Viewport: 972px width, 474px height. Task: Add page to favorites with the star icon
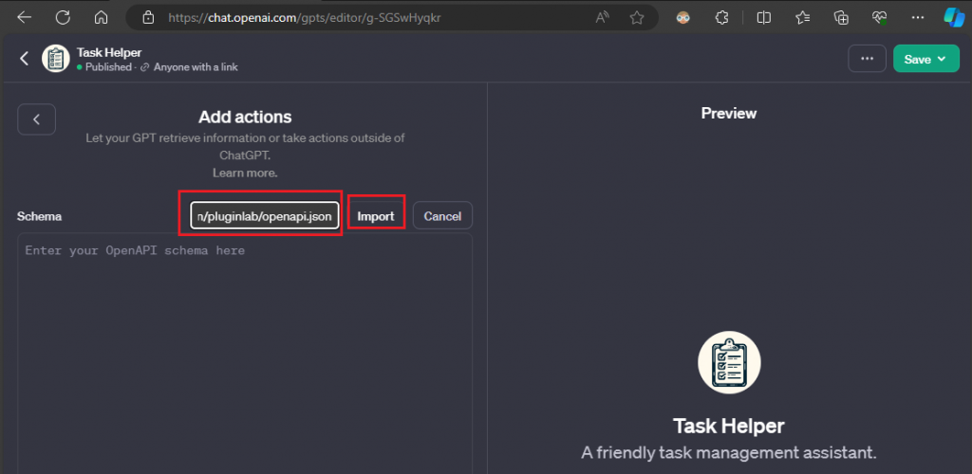pyautogui.click(x=637, y=17)
